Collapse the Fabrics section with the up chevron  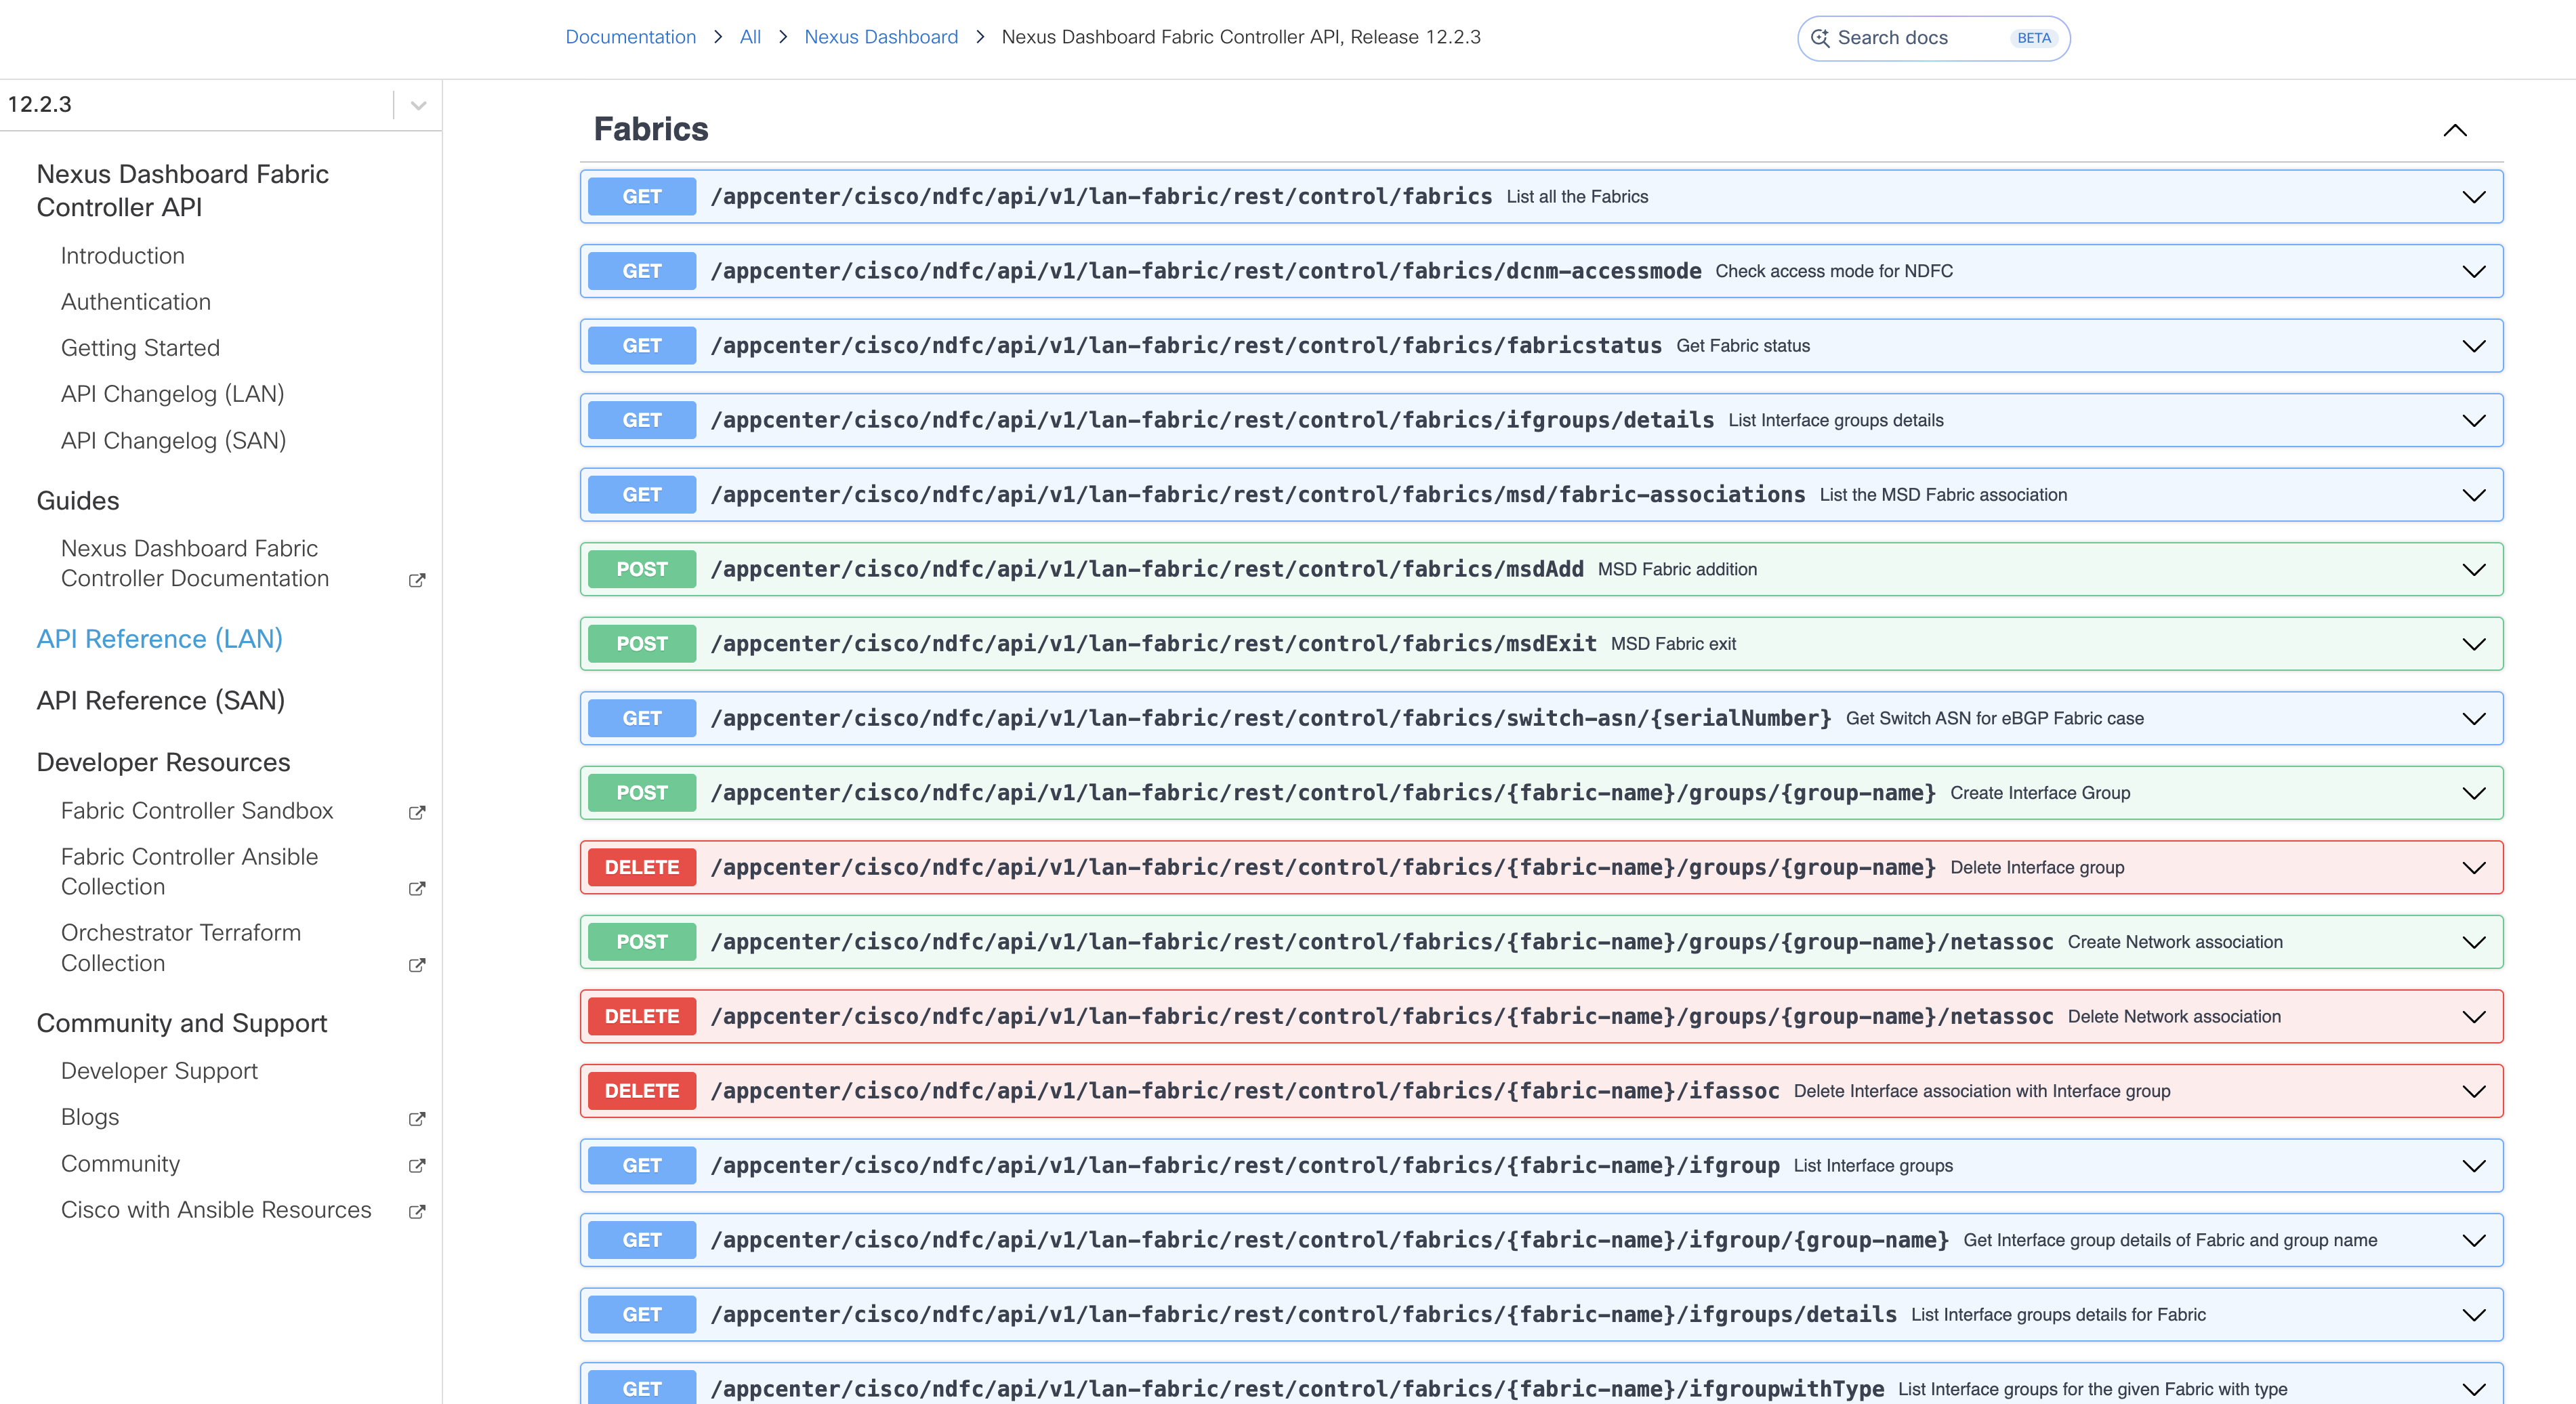[x=2455, y=130]
